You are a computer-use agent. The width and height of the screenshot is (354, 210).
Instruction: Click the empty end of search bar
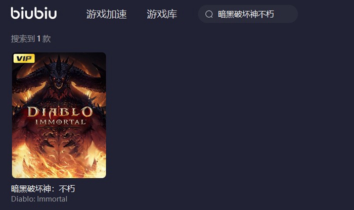[x=286, y=14]
